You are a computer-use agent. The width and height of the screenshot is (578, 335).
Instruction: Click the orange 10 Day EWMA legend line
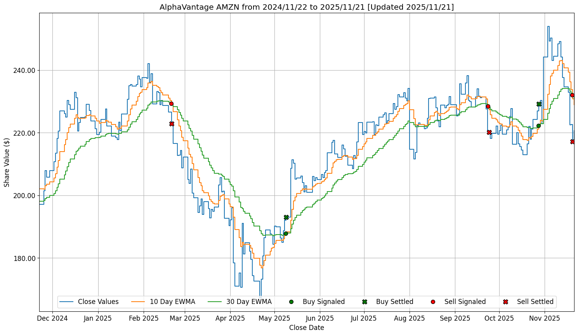coord(139,302)
